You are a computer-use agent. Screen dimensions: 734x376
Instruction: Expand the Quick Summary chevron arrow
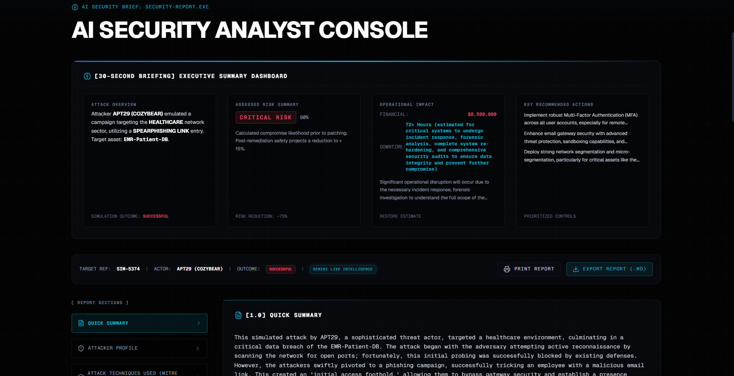coord(198,323)
